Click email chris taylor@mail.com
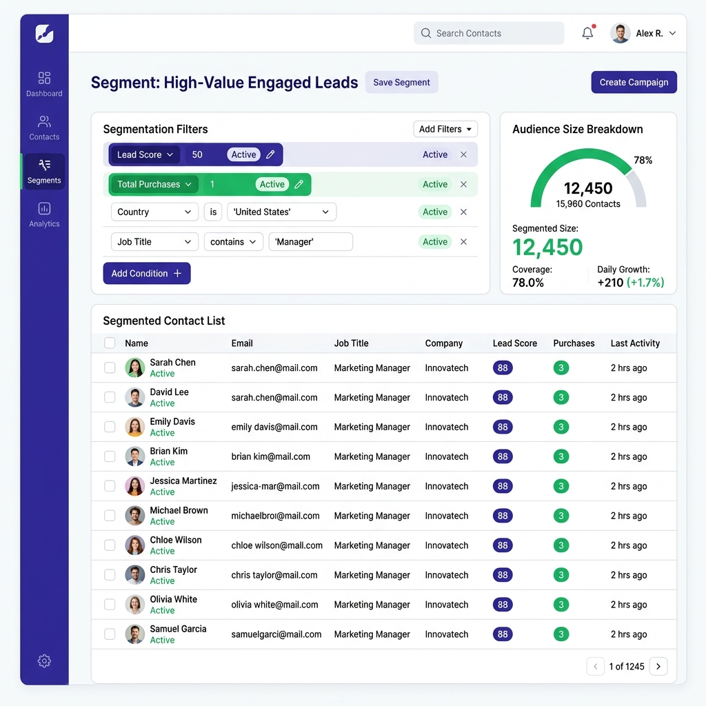Viewport: 706px width, 706px height. coord(274,575)
